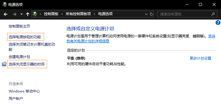This screenshot has width=221, height=107.
Task: Open 选择关闭显示器的时间 link
Action: (x=27, y=64)
